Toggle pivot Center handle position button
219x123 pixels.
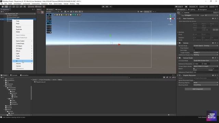[x=31, y=6]
